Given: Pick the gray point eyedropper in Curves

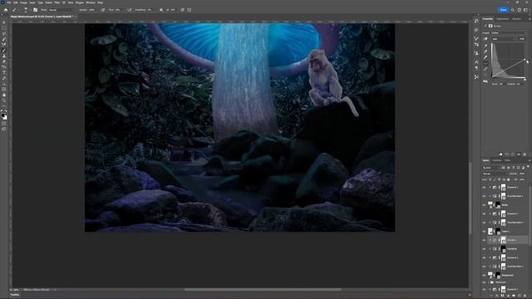Looking at the screenshot, I should (485, 51).
